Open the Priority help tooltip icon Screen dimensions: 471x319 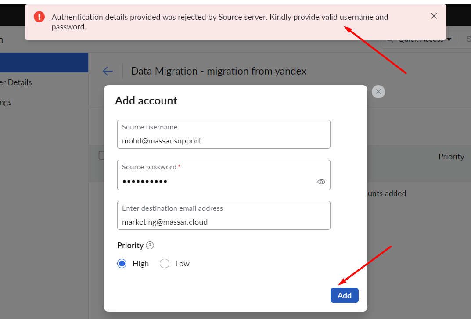click(x=150, y=245)
